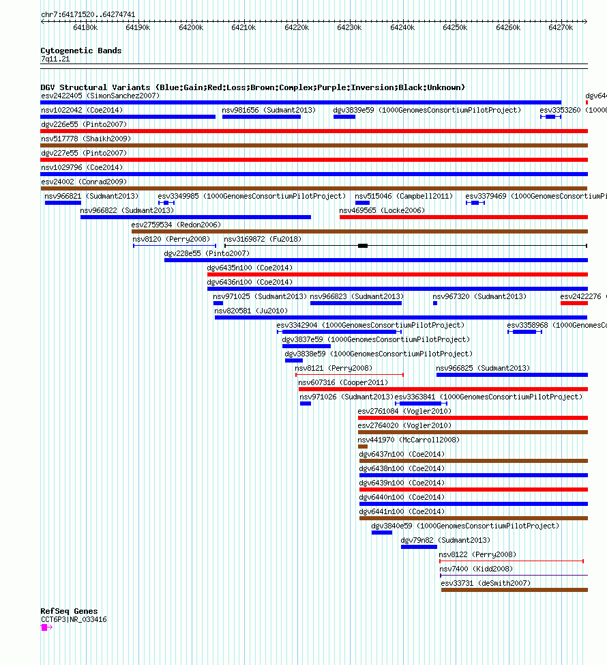Open the CCT6P3|NR_033416 RefSeq gene label
This screenshot has width=607, height=665.
pos(74,620)
